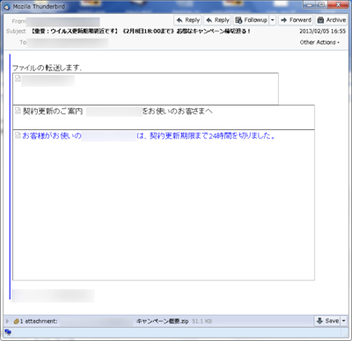This screenshot has height=341, width=352.
Task: Minimize the Thunderbird window
Action: click(310, 4)
